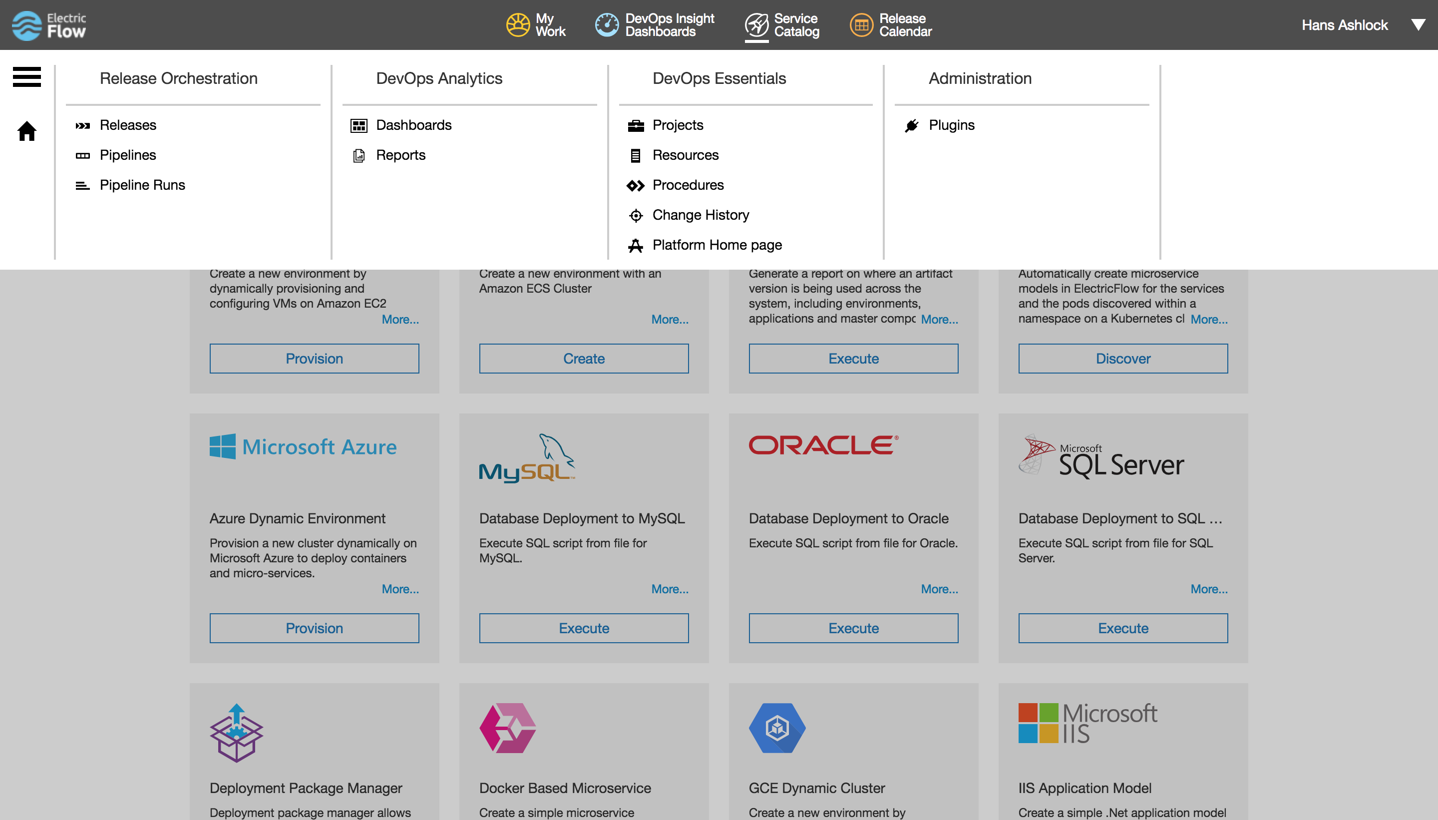Open More link on Amazon EC2 card
The width and height of the screenshot is (1438, 820).
point(400,319)
